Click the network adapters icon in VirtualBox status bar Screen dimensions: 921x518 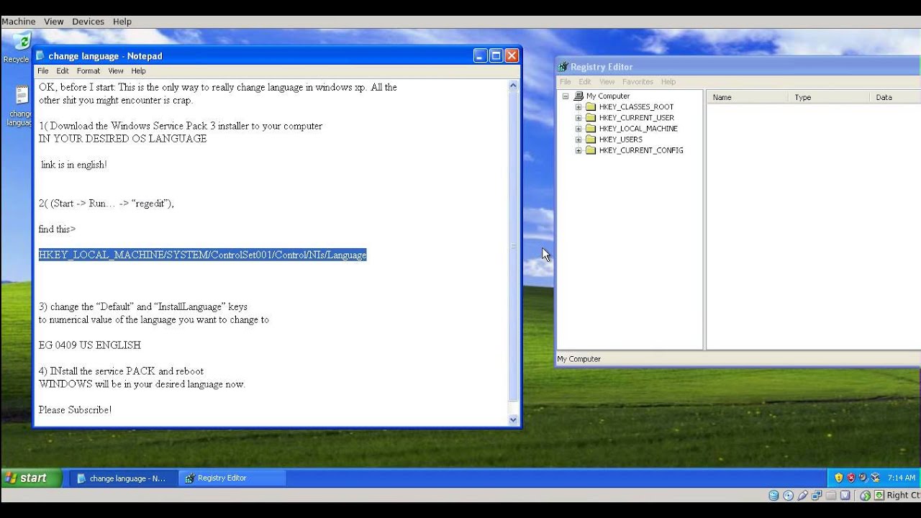click(x=817, y=495)
